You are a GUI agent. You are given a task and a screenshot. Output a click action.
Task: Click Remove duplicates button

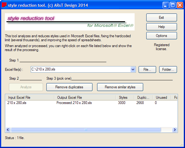tap(69, 87)
